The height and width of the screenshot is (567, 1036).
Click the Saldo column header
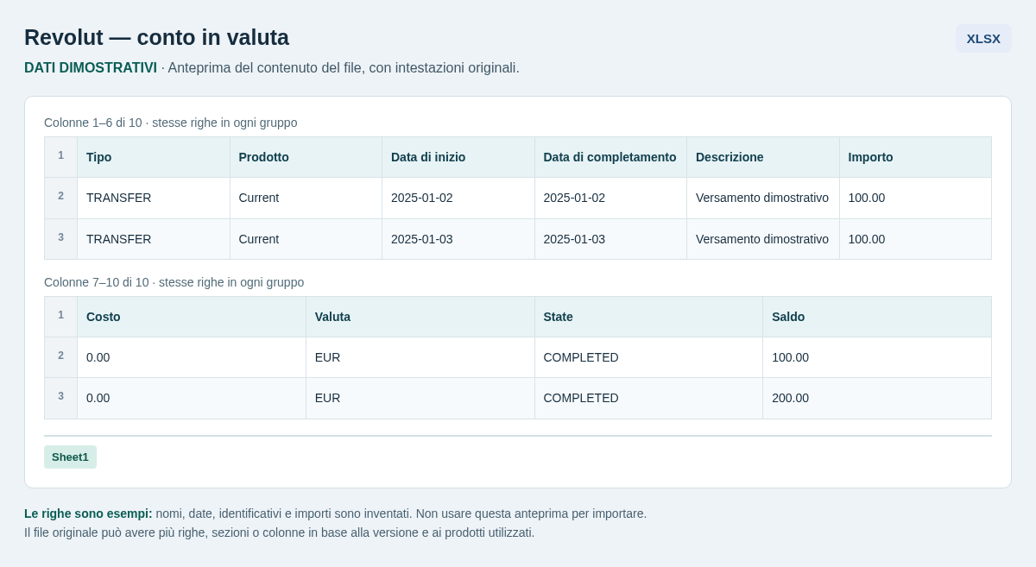(877, 317)
